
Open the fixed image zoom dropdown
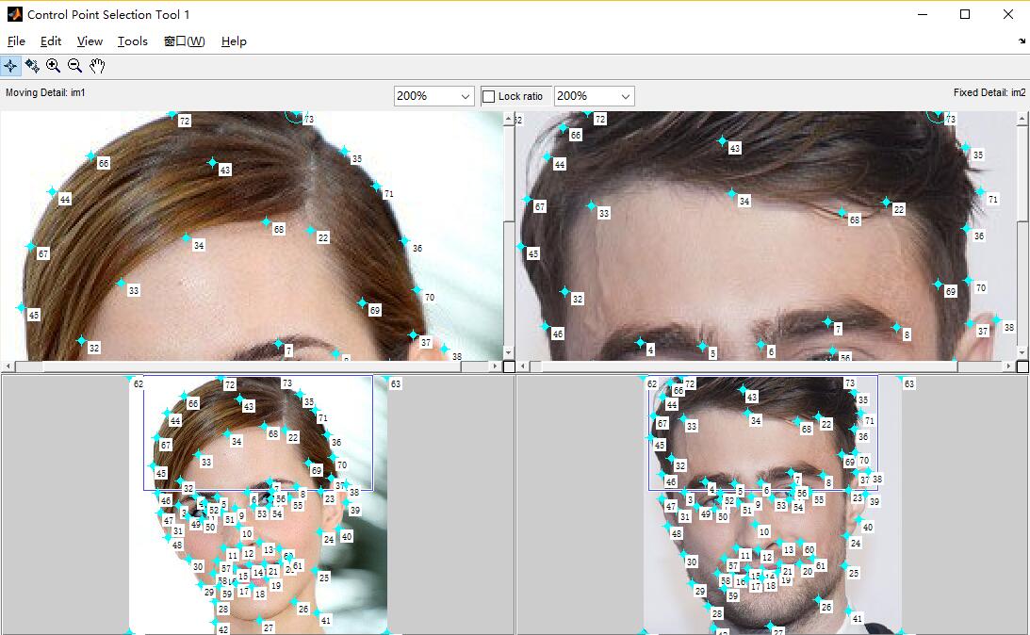coord(594,96)
